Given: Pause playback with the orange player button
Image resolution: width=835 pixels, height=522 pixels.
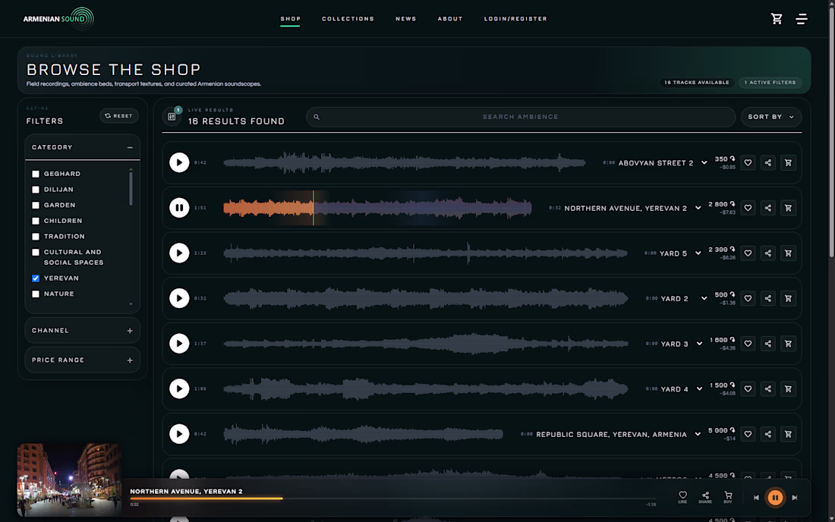Looking at the screenshot, I should tap(775, 498).
